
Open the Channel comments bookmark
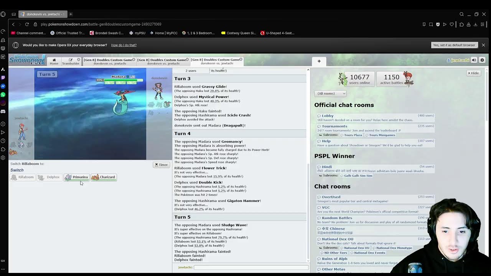point(29,33)
